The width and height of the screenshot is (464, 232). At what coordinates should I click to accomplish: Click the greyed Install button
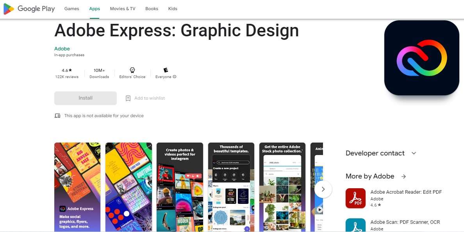click(86, 98)
